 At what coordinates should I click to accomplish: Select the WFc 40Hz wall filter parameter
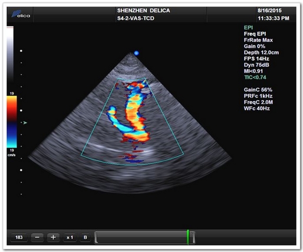pos(256,109)
